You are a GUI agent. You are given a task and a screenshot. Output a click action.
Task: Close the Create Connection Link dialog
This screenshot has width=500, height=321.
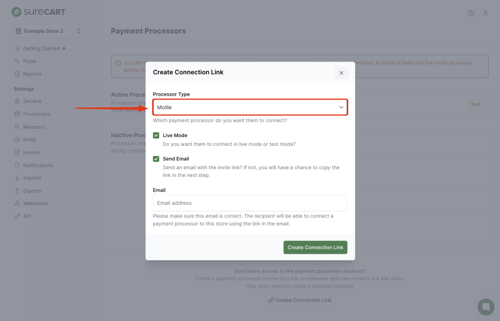(x=341, y=73)
